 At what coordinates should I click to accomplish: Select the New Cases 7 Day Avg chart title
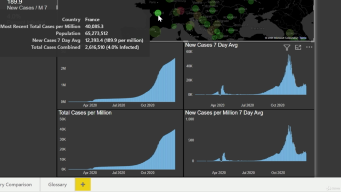(211, 45)
